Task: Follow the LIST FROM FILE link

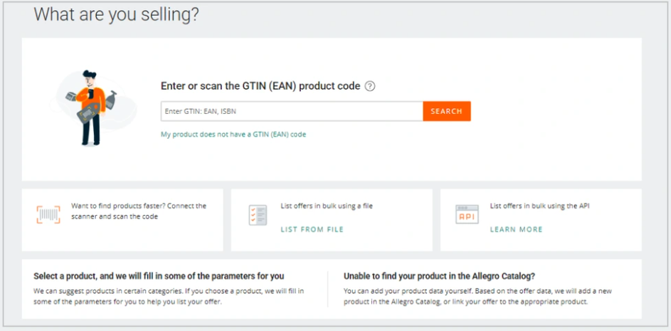Action: [x=312, y=229]
